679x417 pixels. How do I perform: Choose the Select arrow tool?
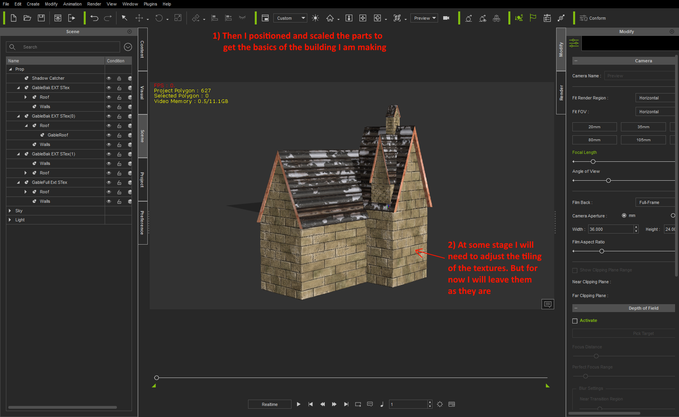pos(124,18)
